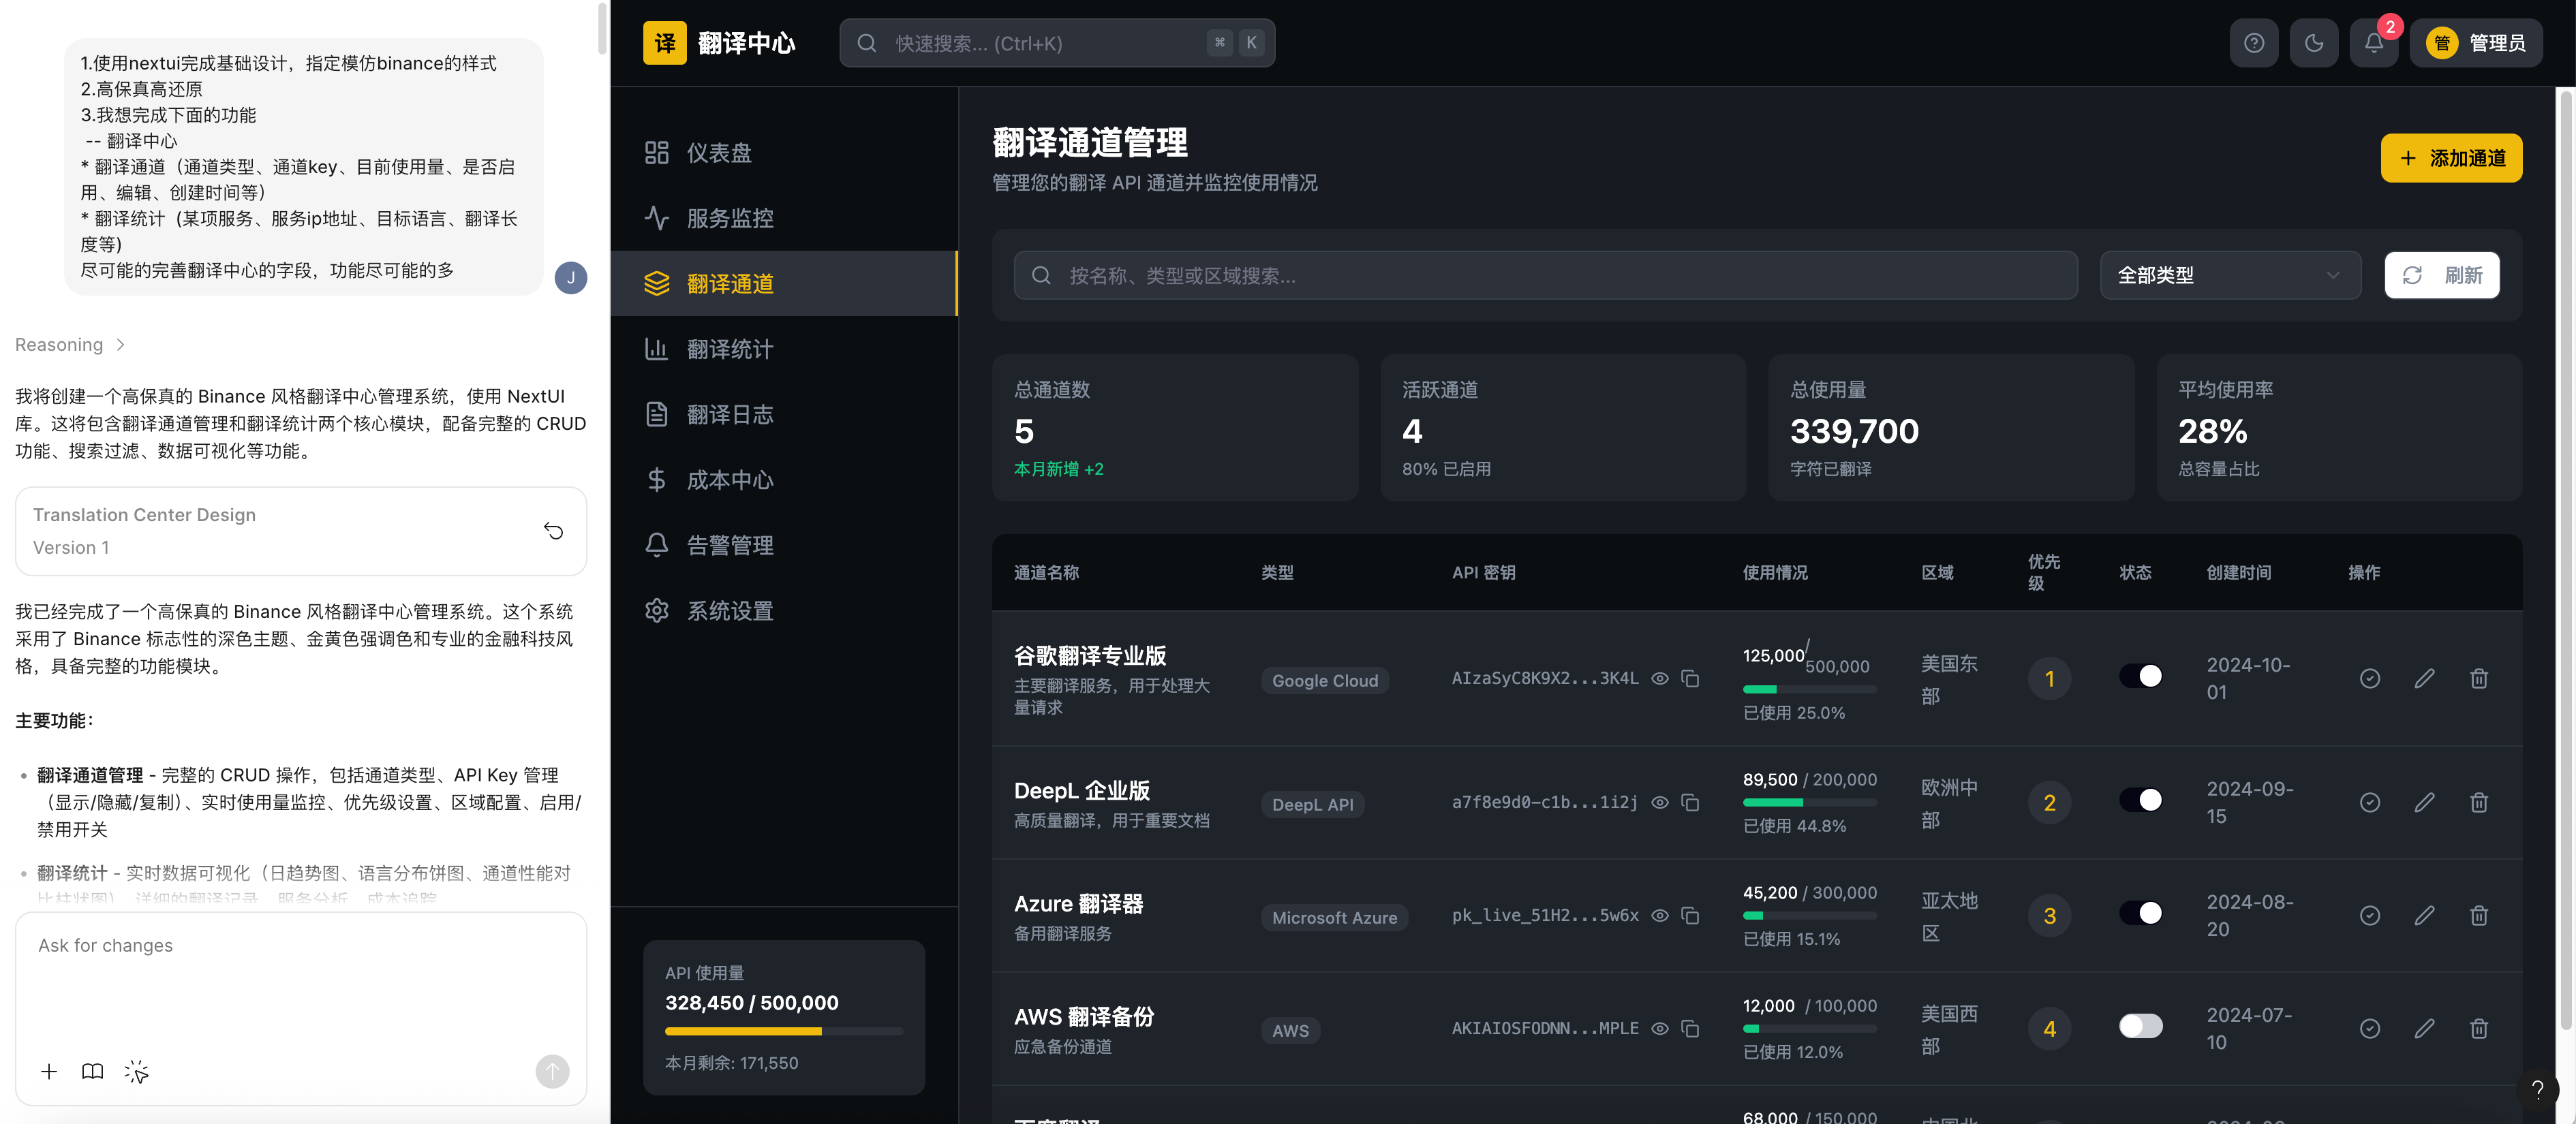The image size is (2576, 1124).
Task: Toggle dark mode moon icon
Action: (2313, 43)
